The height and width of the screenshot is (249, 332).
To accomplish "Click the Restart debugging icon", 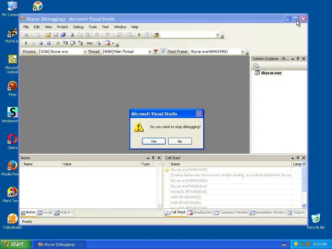I will (49, 43).
